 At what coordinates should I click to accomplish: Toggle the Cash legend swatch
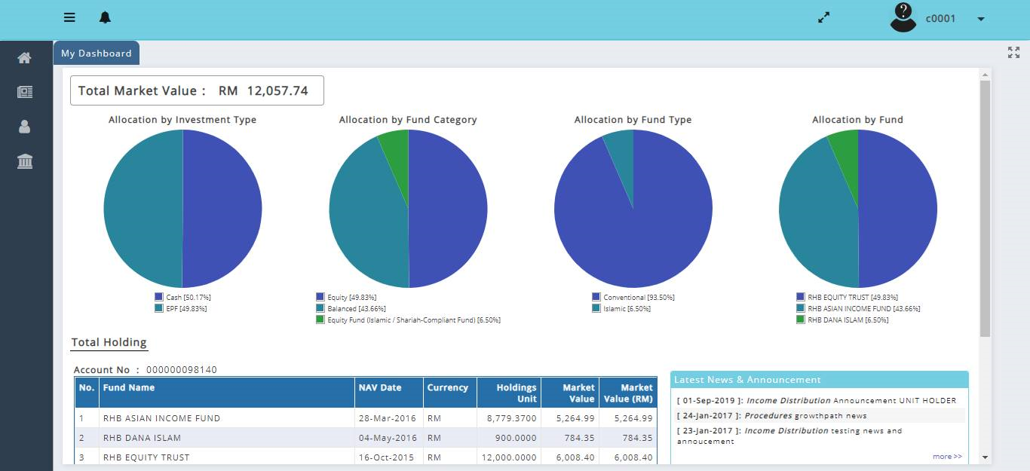click(x=159, y=298)
